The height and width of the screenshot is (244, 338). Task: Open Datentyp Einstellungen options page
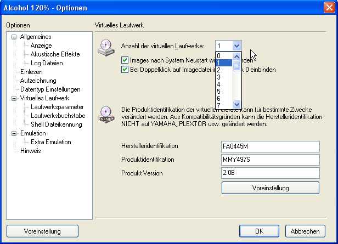click(x=50, y=89)
